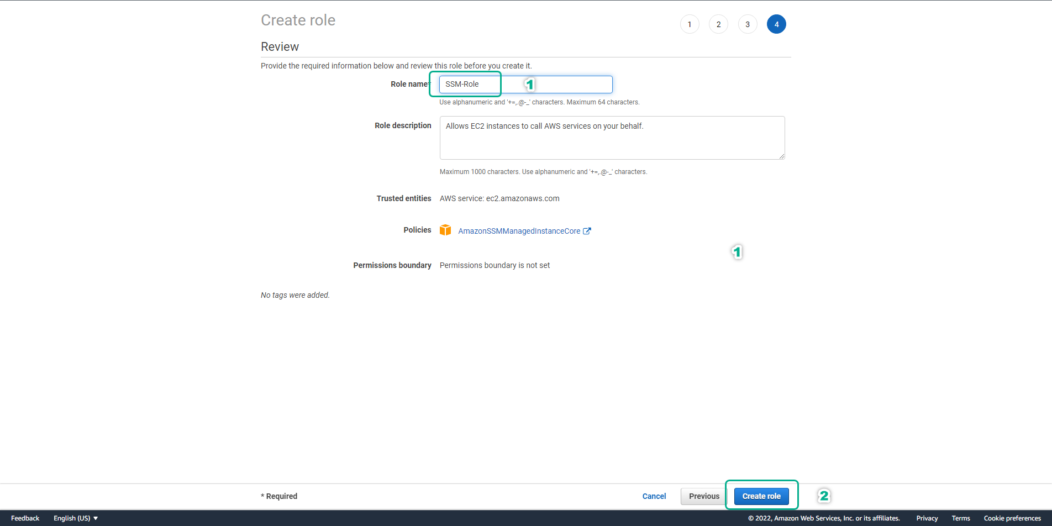Open the Privacy footer link

[x=927, y=518]
